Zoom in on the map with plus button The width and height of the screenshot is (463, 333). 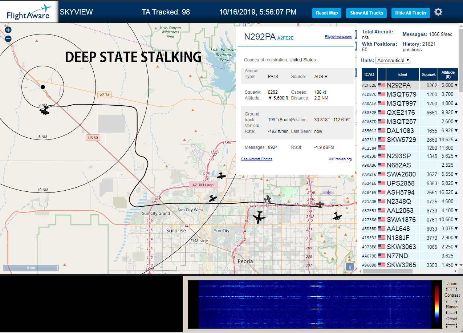[8, 30]
